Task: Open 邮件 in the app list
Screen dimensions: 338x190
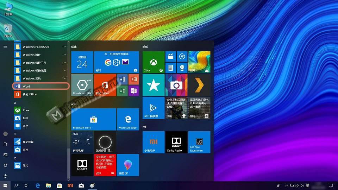Action: [x=41, y=150]
